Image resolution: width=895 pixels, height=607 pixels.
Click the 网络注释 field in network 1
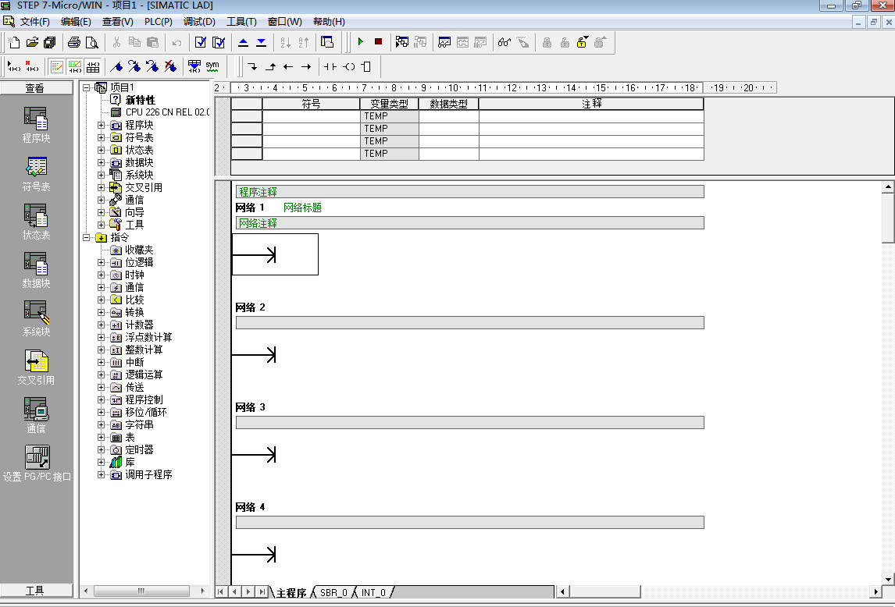point(469,223)
